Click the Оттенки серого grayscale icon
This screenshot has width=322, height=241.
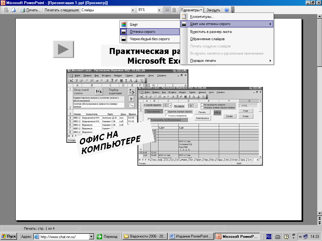click(123, 32)
